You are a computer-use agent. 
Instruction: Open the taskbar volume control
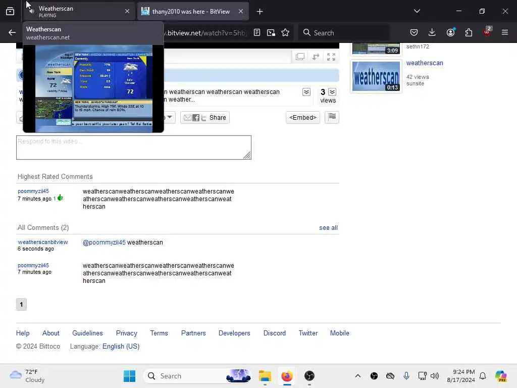(435, 376)
